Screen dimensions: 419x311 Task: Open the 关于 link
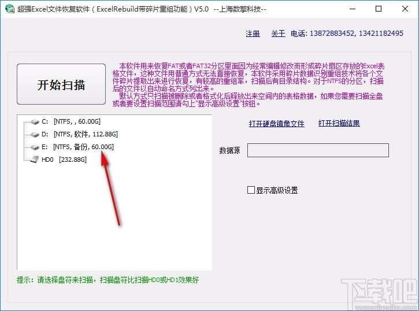point(278,34)
